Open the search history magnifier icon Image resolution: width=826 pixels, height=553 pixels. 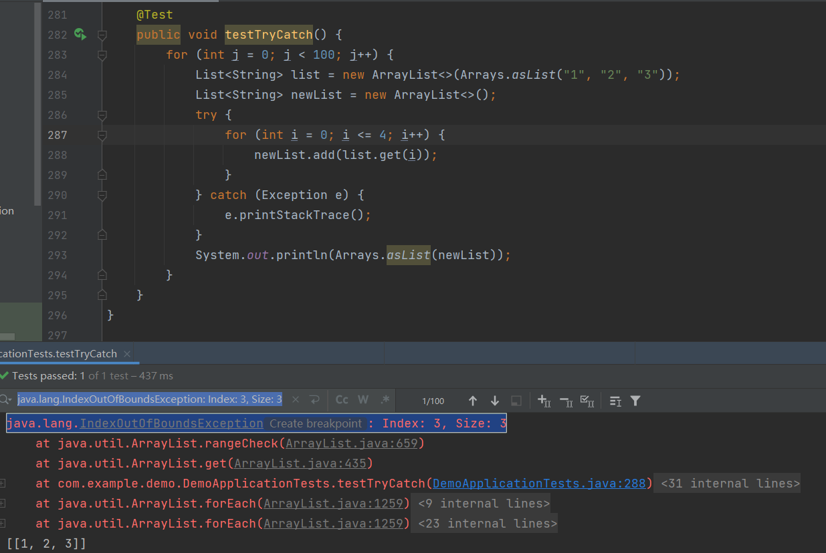[5, 399]
